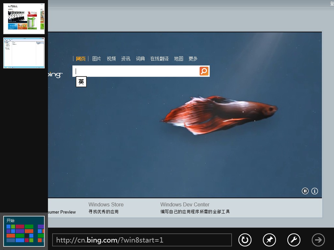Click the refresh page icon
The width and height of the screenshot is (334, 250).
(245, 240)
